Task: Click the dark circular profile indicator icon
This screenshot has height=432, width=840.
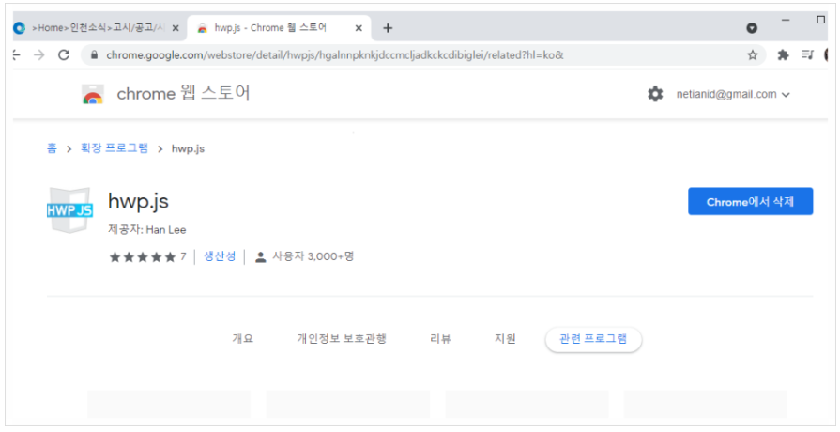Action: coord(752,28)
